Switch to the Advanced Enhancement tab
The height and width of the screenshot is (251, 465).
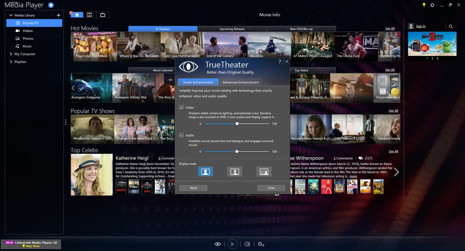[x=240, y=82]
